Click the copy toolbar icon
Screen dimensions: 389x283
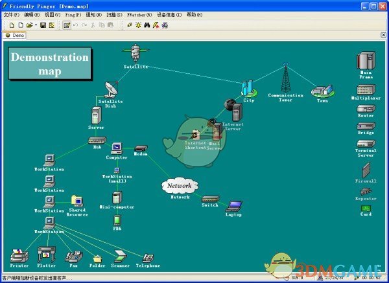(102, 25)
